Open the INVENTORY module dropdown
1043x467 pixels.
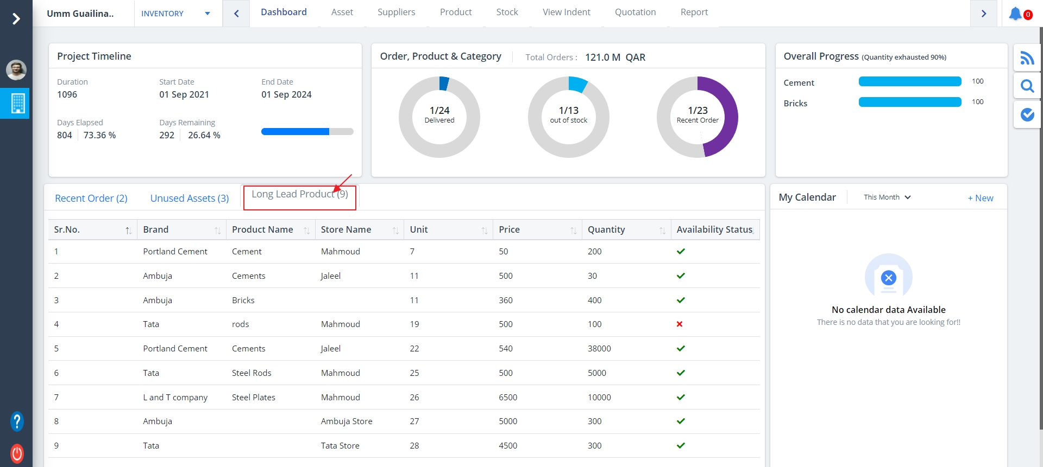tap(175, 14)
